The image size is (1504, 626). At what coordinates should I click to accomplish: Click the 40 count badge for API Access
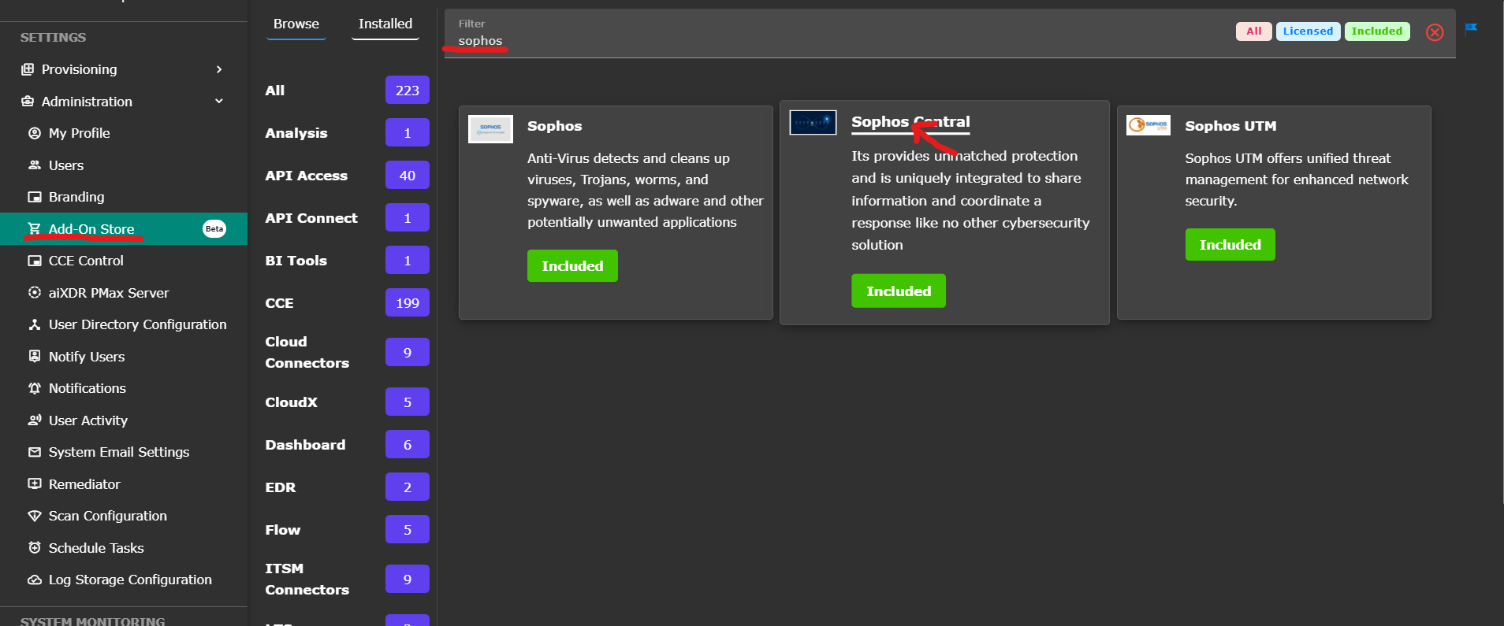pos(408,176)
